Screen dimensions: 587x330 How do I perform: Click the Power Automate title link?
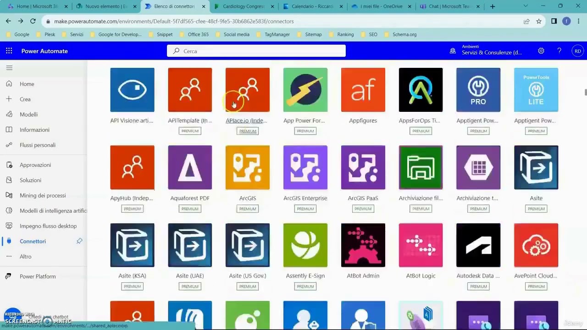pos(44,51)
